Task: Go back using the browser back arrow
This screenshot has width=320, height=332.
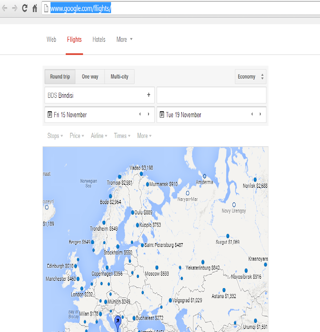Action: [4, 8]
